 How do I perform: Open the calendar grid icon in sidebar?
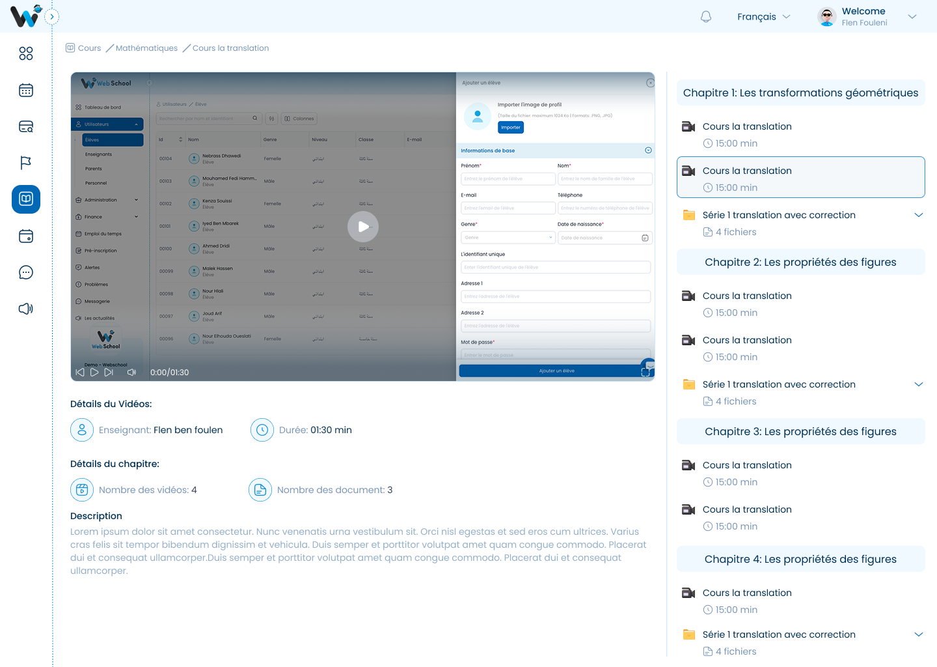click(x=26, y=90)
